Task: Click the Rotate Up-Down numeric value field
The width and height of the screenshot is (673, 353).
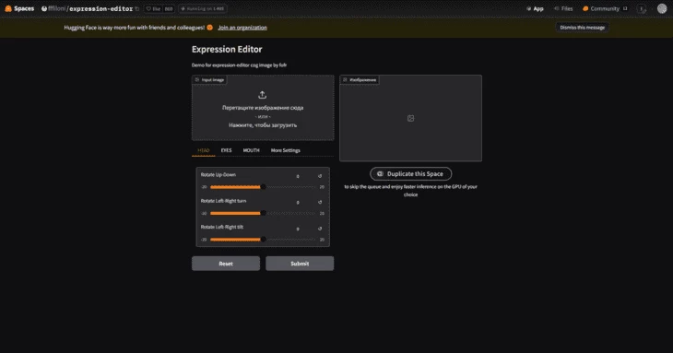Action: coord(298,176)
